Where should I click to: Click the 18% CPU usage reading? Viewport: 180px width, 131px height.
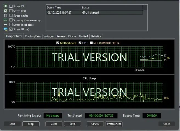pos(166,98)
